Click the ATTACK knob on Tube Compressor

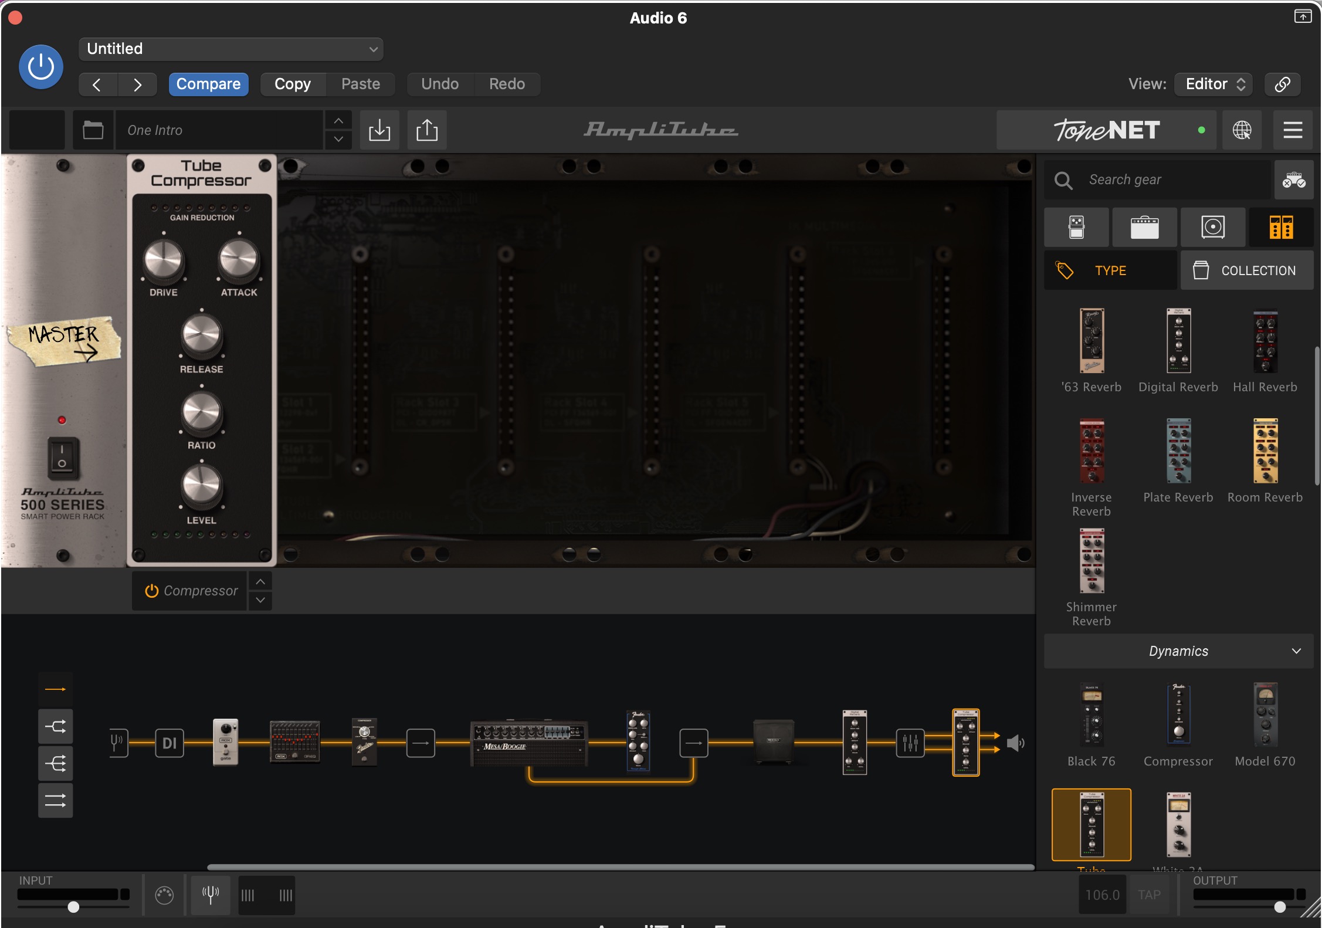coord(239,260)
